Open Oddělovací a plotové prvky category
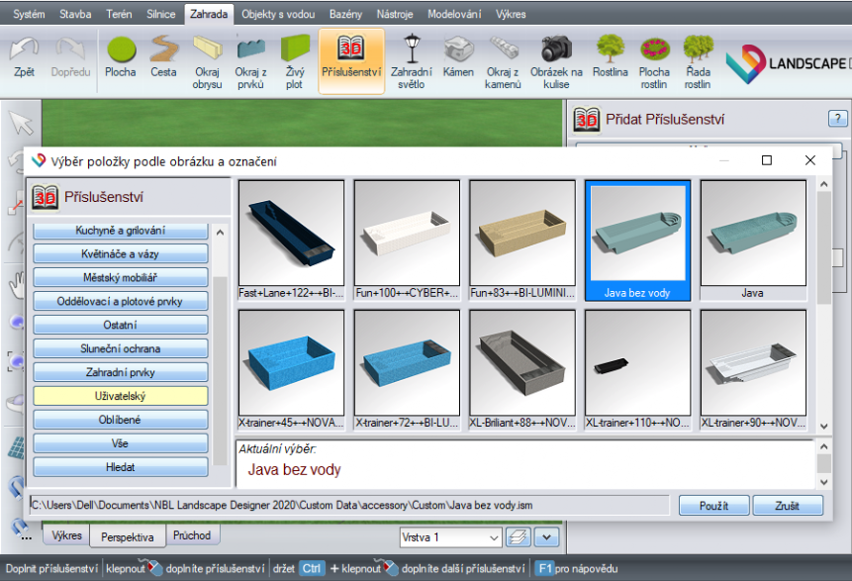The width and height of the screenshot is (852, 581). click(121, 301)
